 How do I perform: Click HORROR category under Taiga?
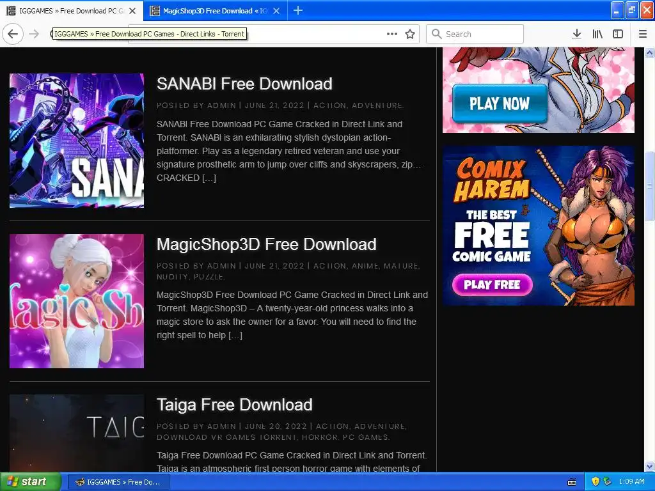320,437
